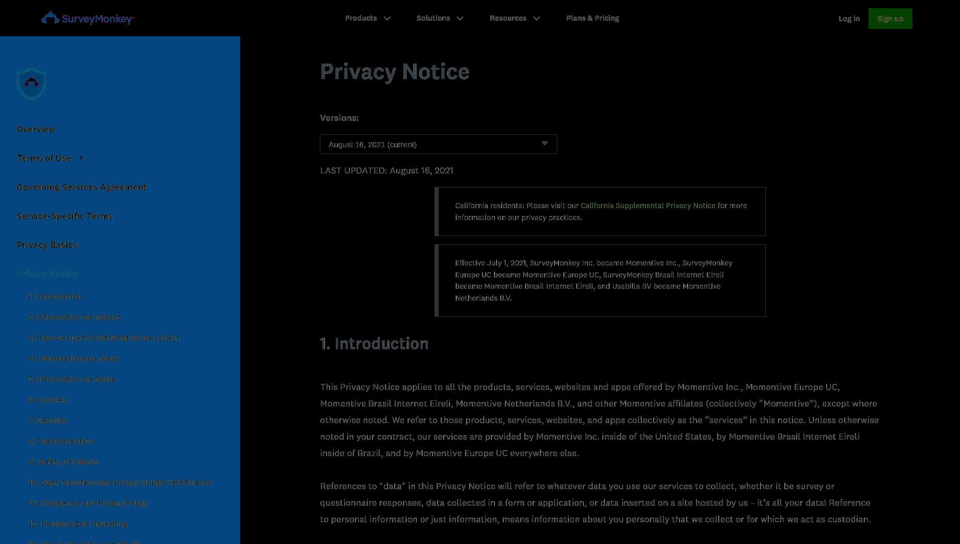Click the Log in link
The width and height of the screenshot is (960, 544).
(849, 19)
